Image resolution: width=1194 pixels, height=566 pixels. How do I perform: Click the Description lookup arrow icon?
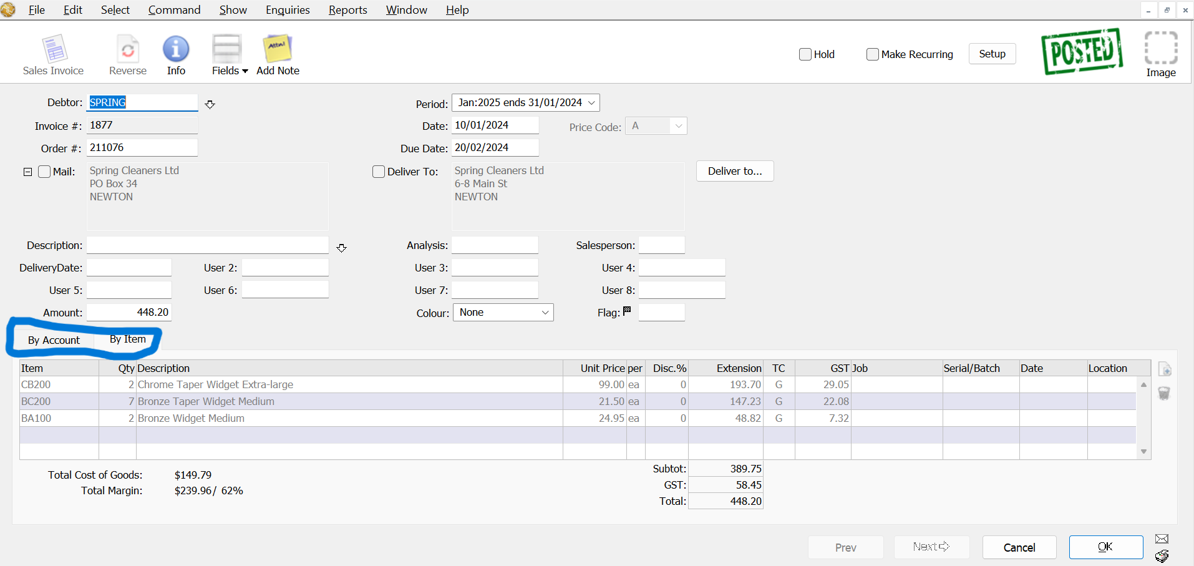341,248
